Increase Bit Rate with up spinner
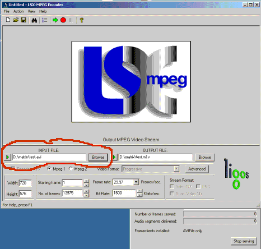Viewport: 261px width, 249px height. [x=139, y=191]
